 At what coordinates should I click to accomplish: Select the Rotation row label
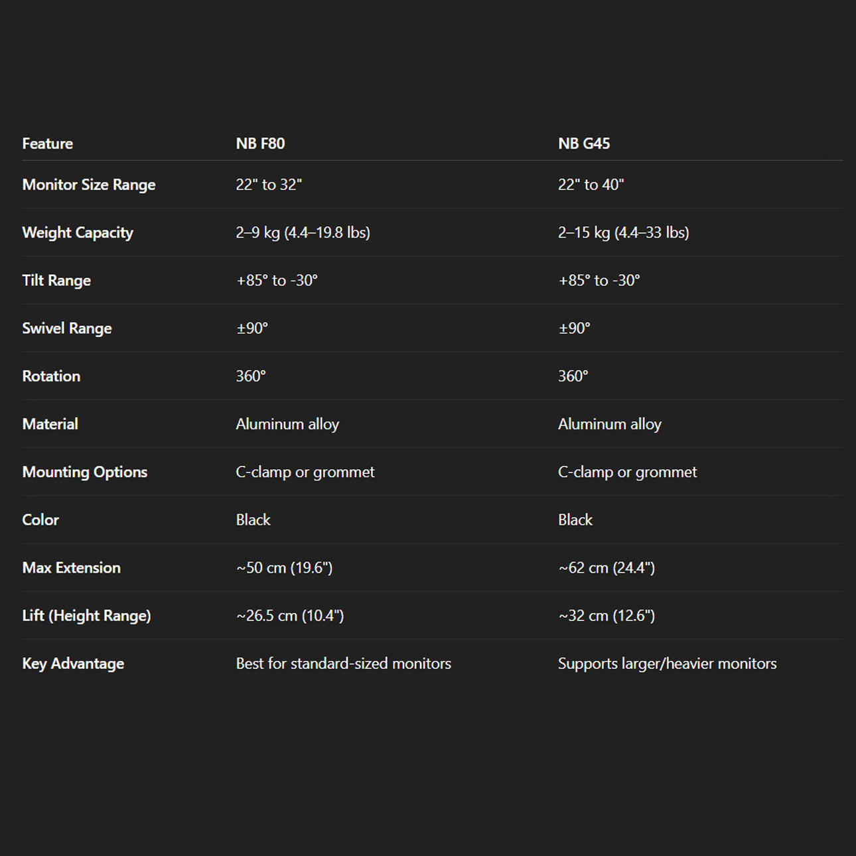(51, 376)
